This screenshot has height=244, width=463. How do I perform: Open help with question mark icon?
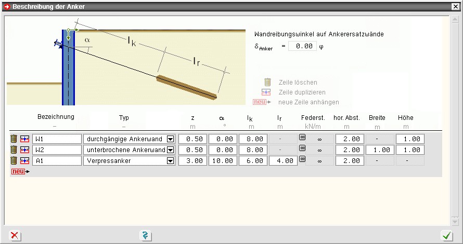tap(146, 236)
